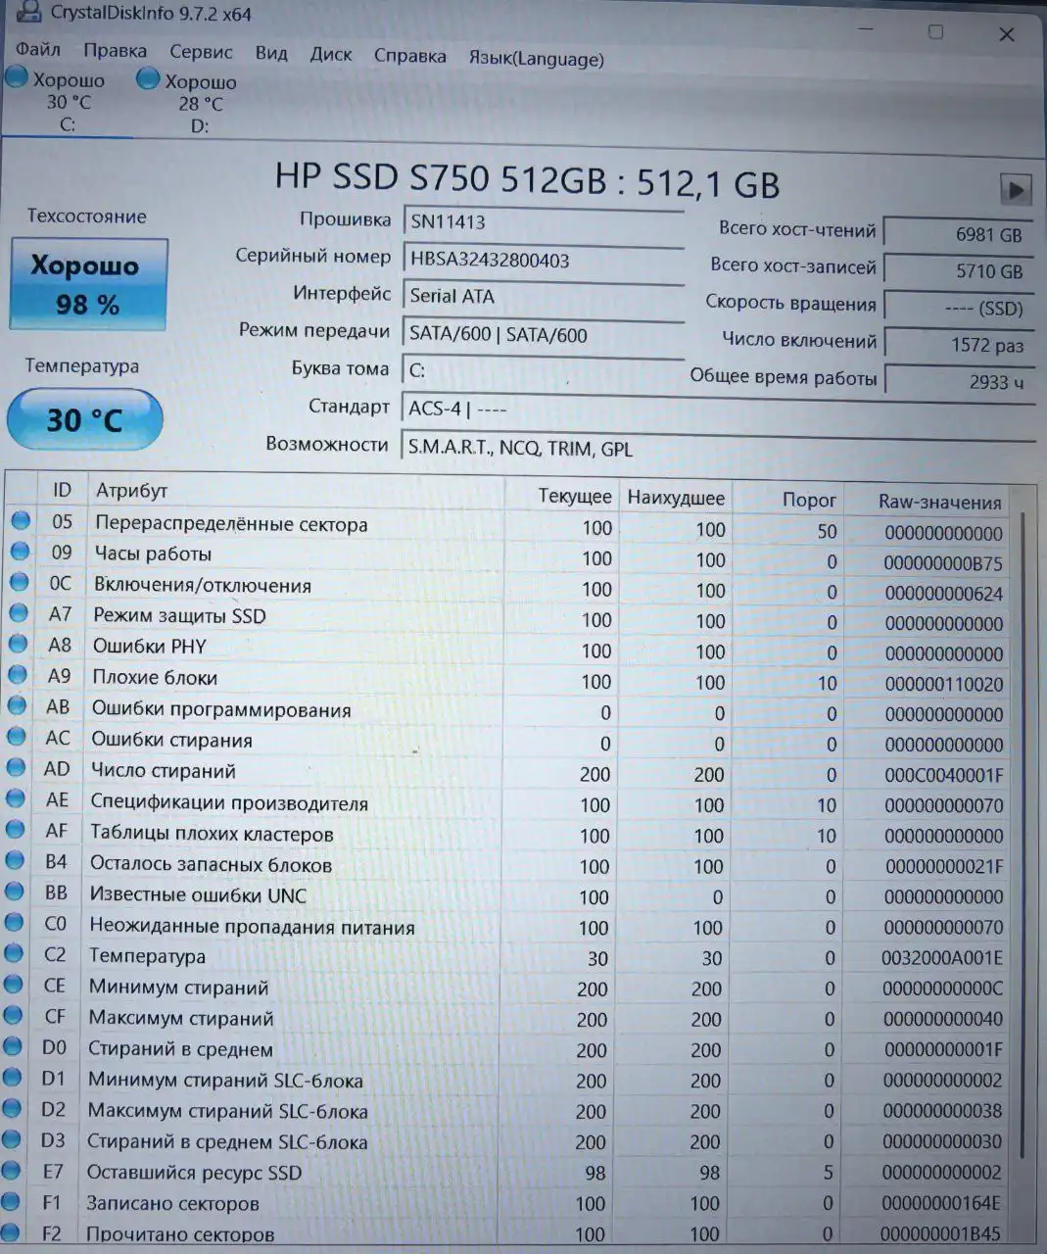Viewport: 1047px width, 1254px height.
Task: Click the next-disk arrow button
Action: pos(1018,187)
